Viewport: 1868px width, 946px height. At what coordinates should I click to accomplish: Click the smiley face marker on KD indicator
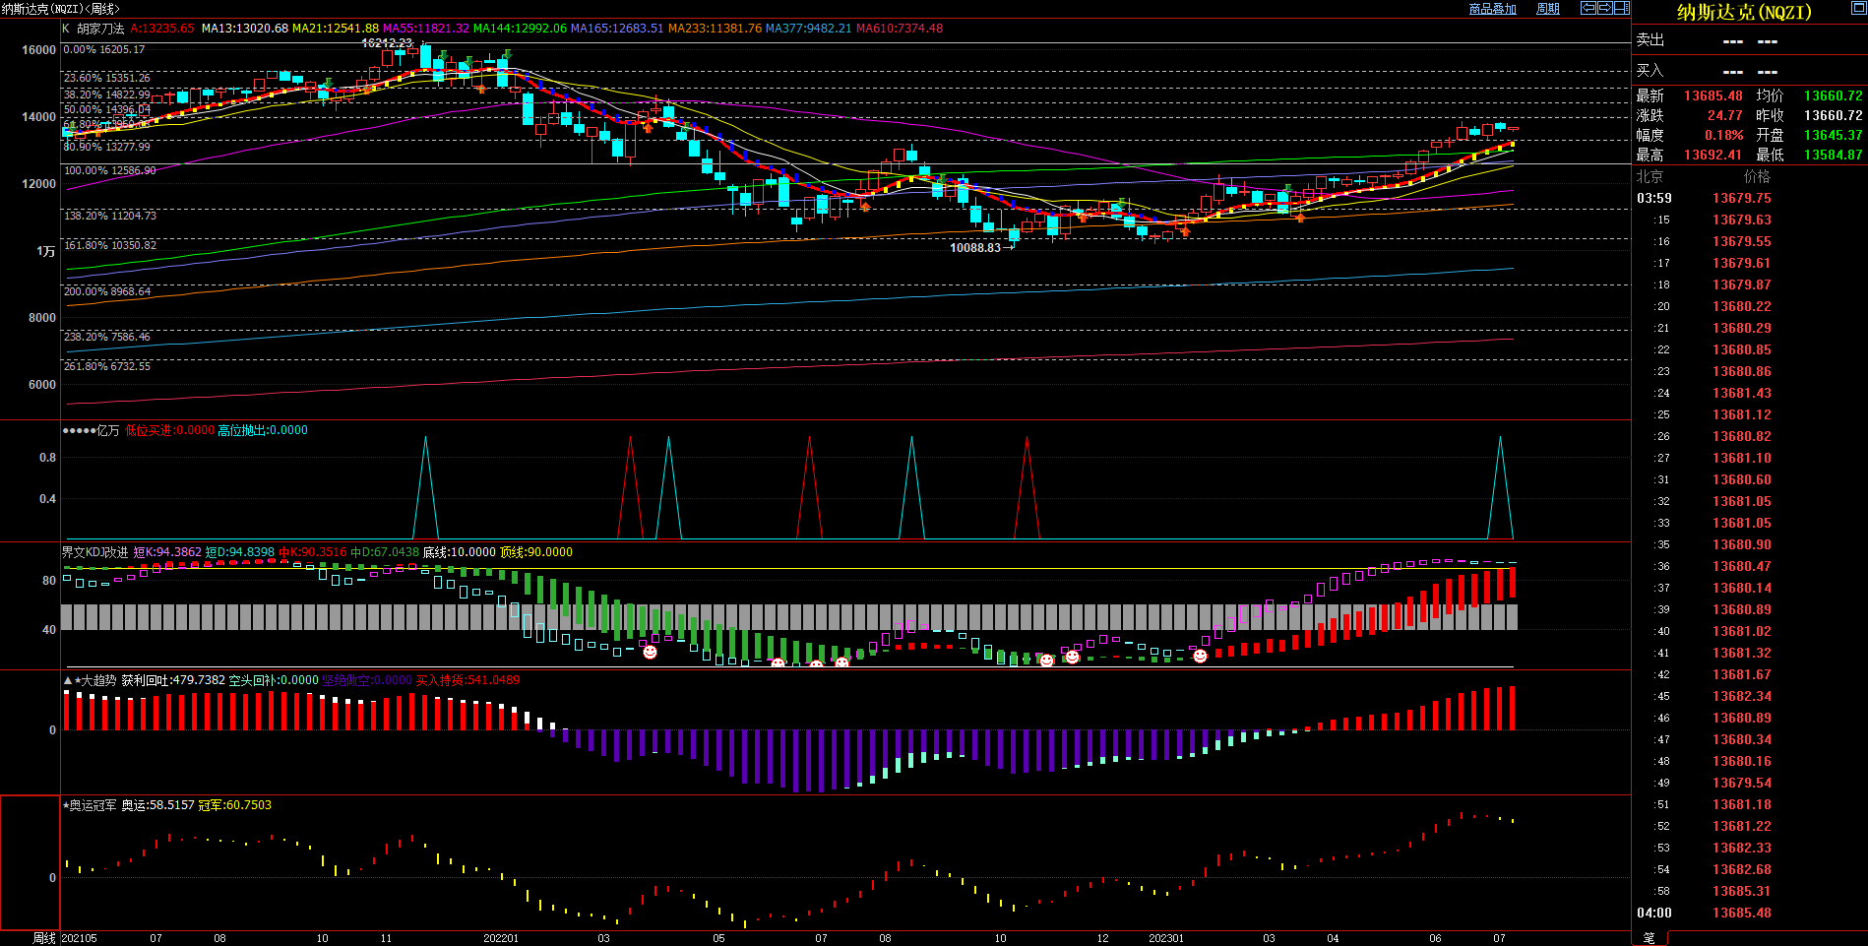pos(650,652)
